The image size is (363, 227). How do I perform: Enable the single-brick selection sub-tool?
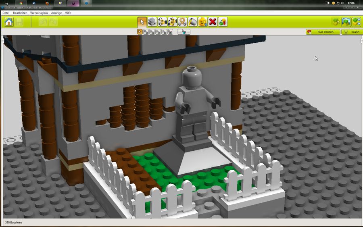click(140, 32)
